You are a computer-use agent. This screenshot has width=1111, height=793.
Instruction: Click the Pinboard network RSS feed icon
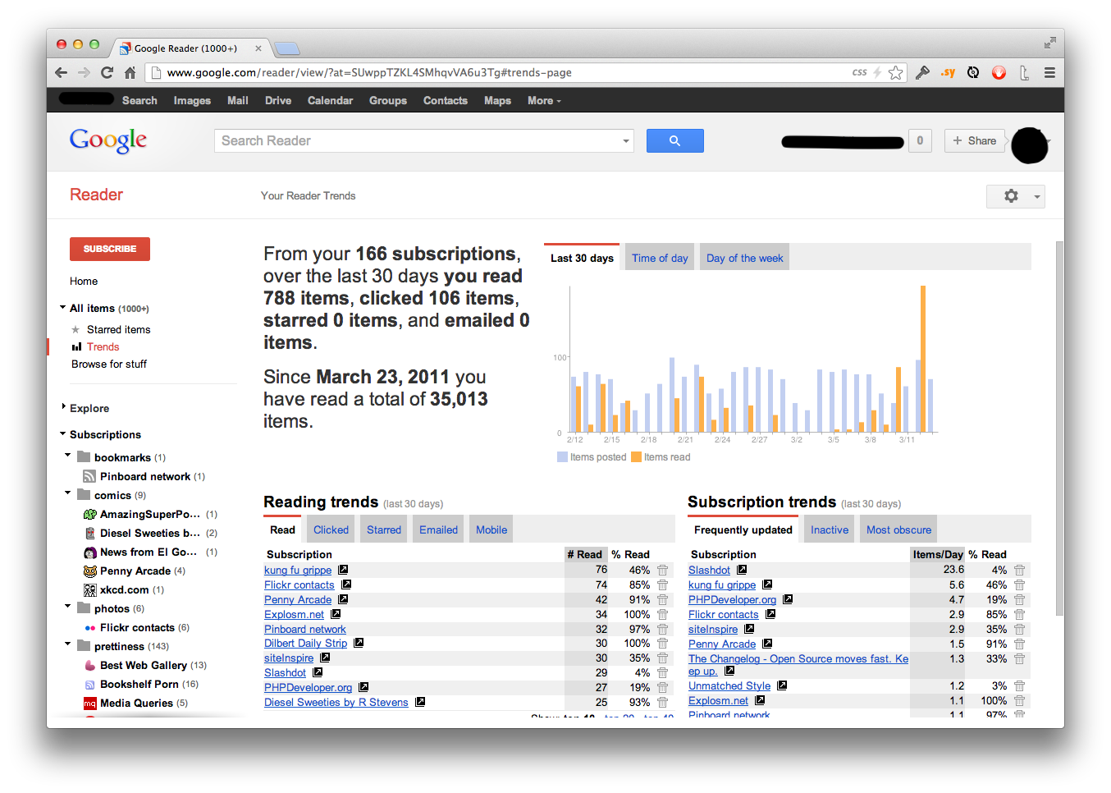[89, 476]
